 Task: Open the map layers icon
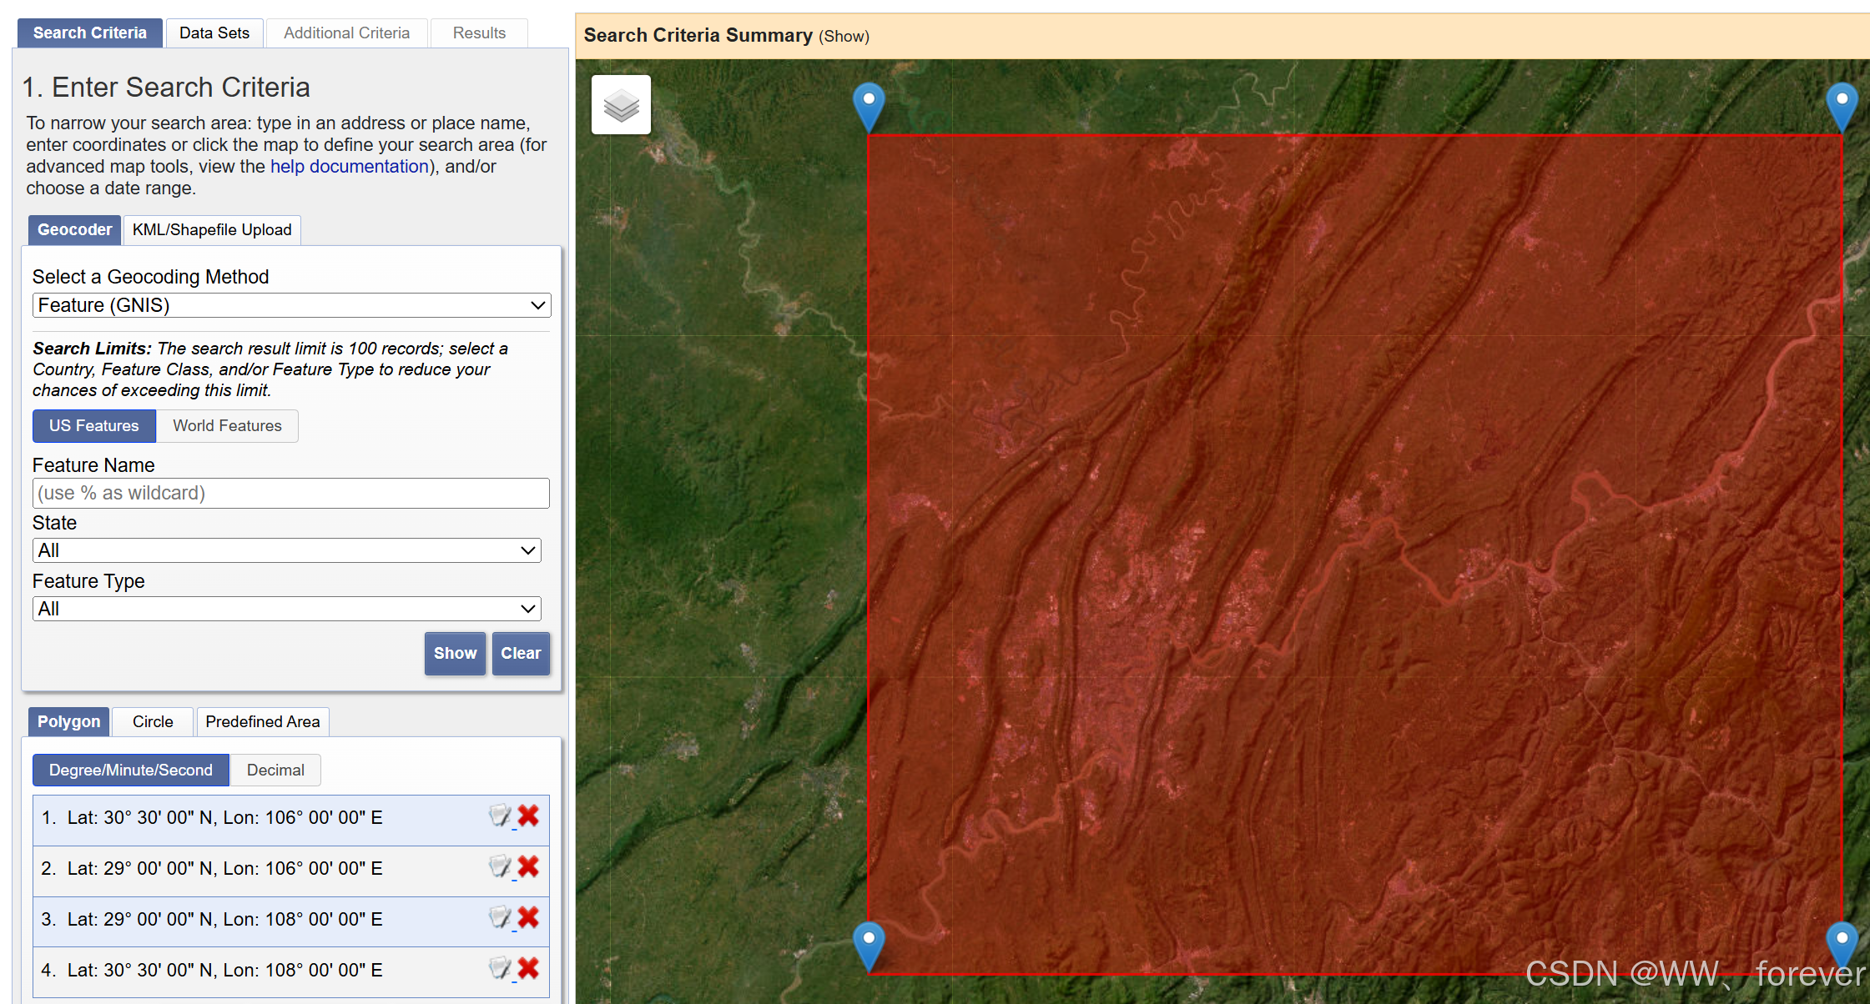click(621, 105)
